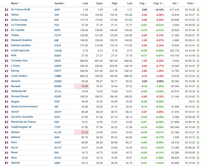
Task: Click the French flag beside Vinci
Action: pos(7,142)
